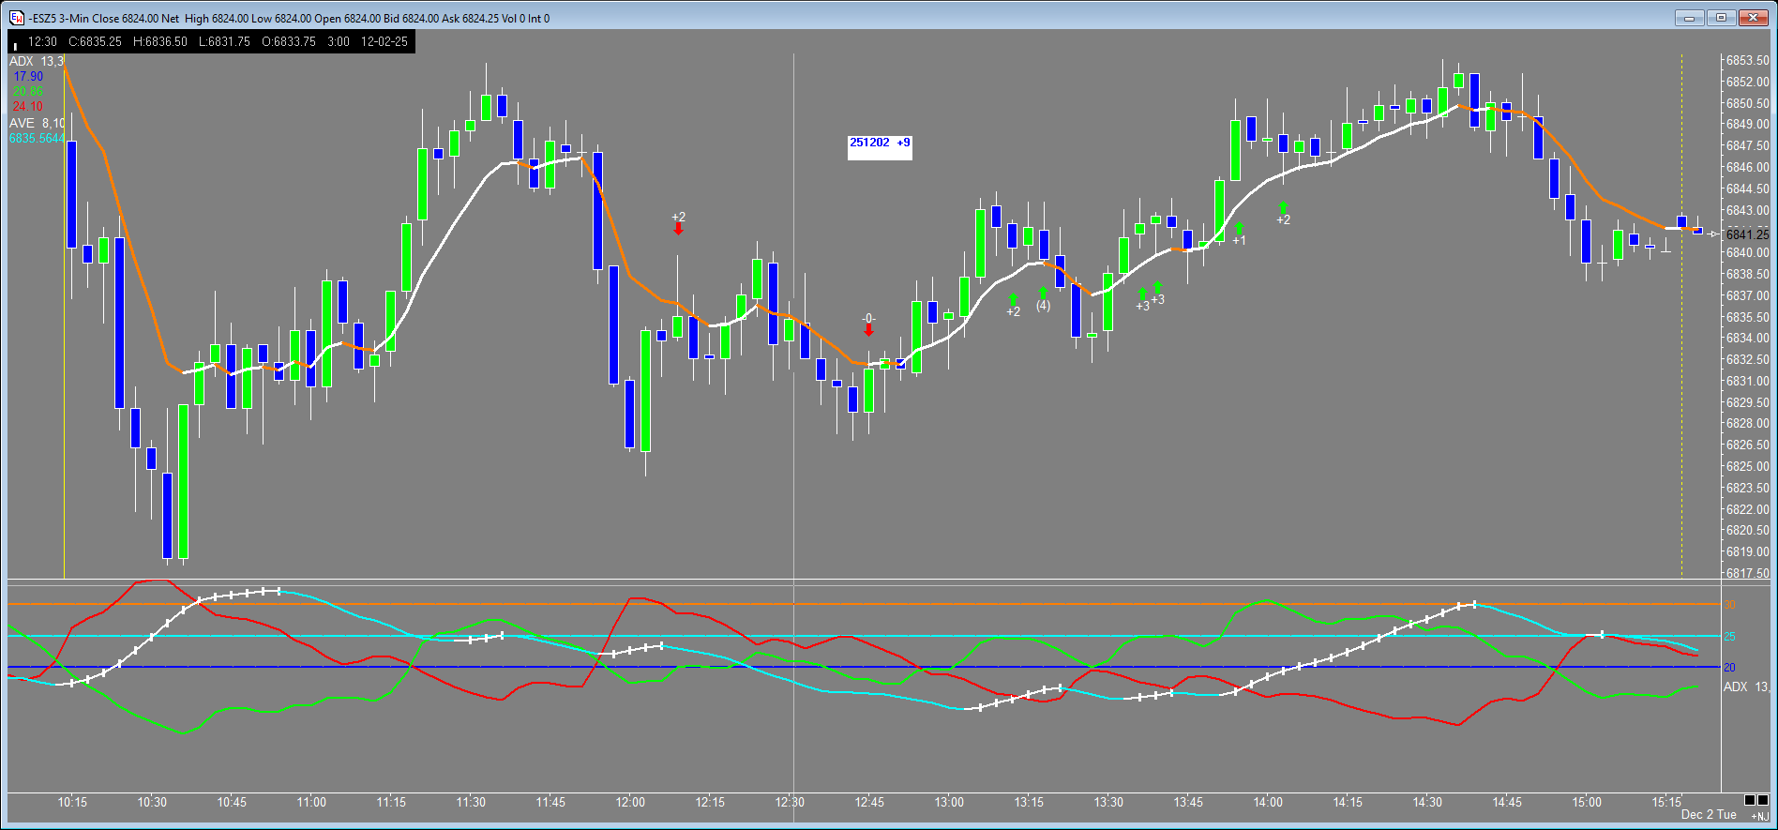Click the yellow vertical session line at left

click(x=64, y=375)
